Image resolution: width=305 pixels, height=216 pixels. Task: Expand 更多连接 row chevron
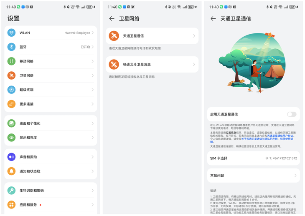93,104
